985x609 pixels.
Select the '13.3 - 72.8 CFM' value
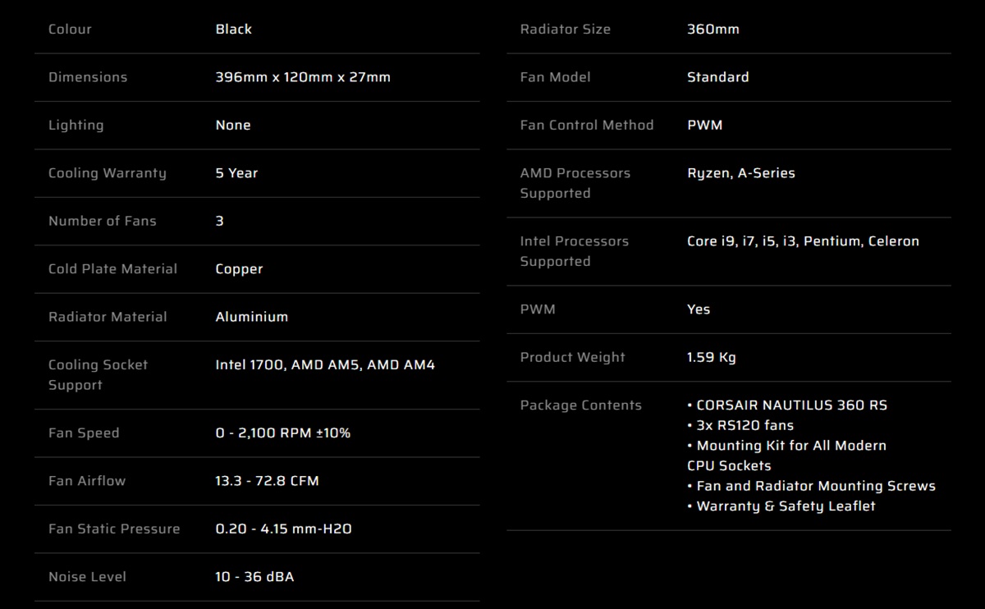point(268,481)
